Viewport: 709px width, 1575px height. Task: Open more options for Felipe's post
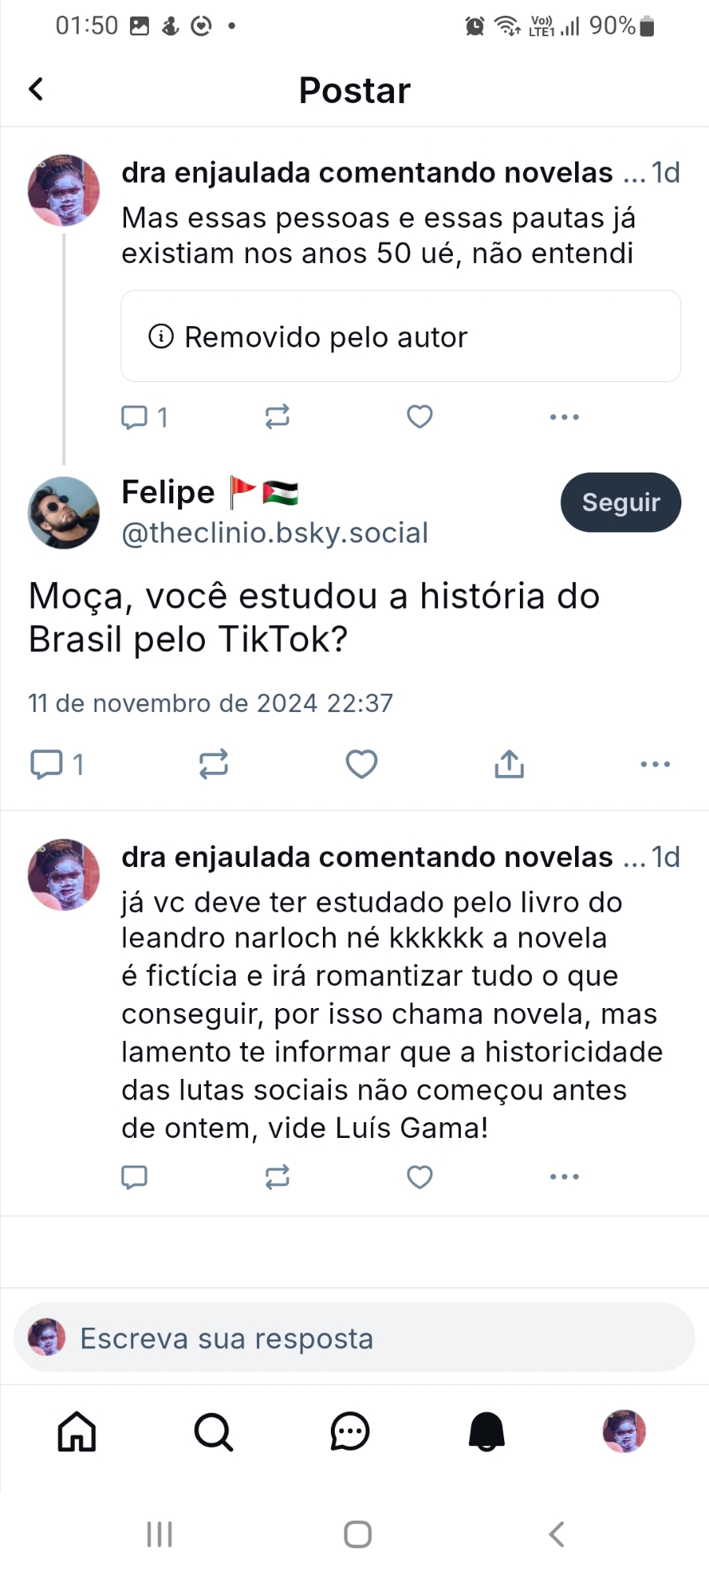point(655,764)
